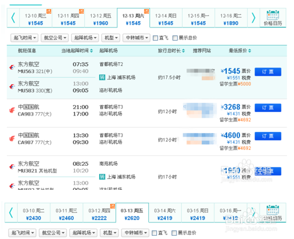Click 首都机场T2 airport text
Screen dimensions: 294x239
[111, 64]
